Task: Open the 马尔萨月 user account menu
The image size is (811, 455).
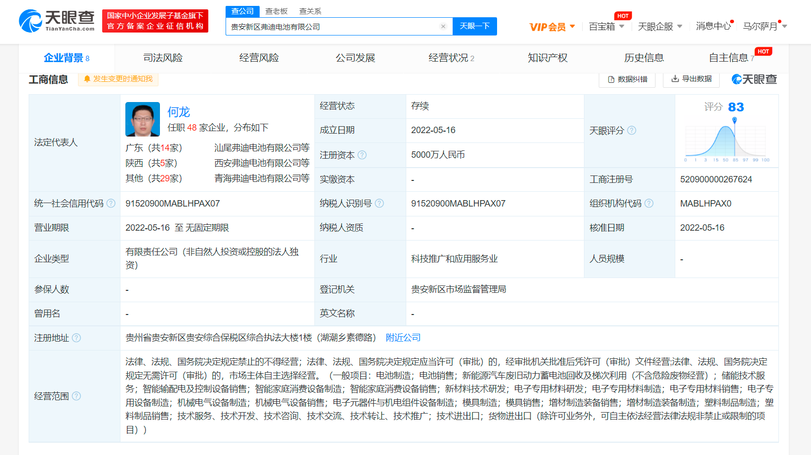Action: tap(764, 27)
